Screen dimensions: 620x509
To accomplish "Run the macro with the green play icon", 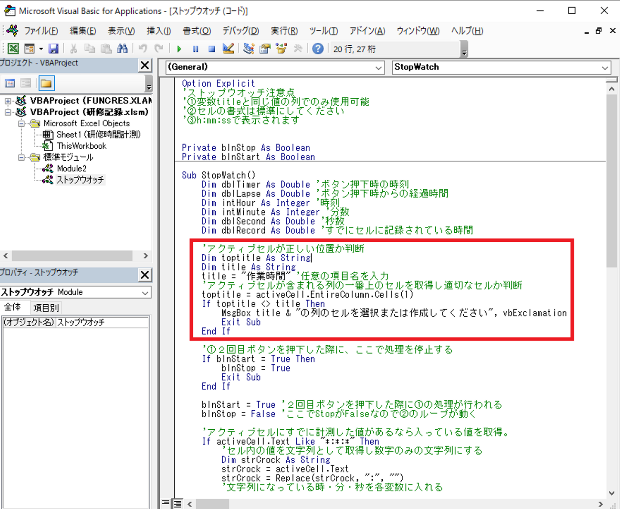I will 179,49.
